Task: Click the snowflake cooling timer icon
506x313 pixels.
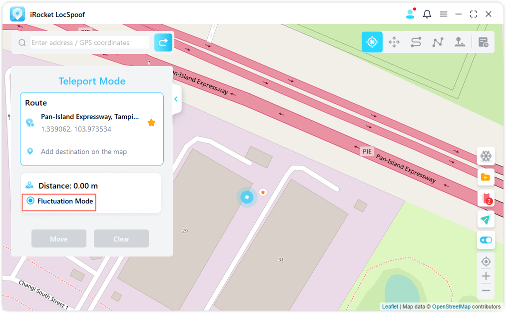Action: point(486,156)
